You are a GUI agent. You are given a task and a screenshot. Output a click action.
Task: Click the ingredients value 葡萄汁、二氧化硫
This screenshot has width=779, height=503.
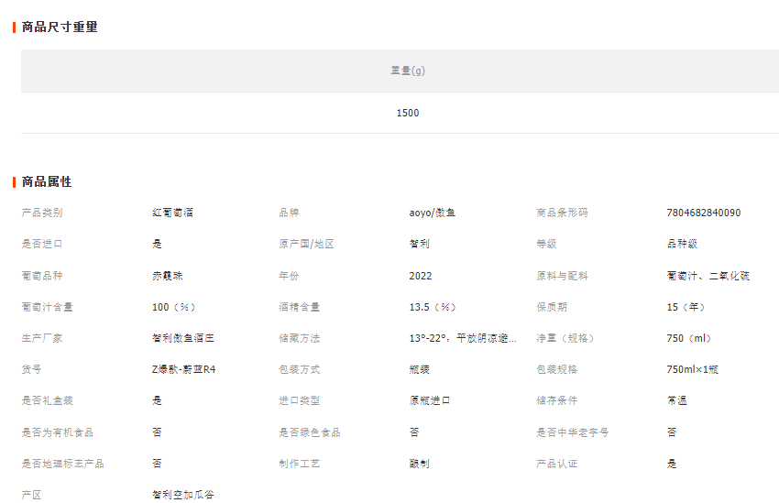point(708,276)
